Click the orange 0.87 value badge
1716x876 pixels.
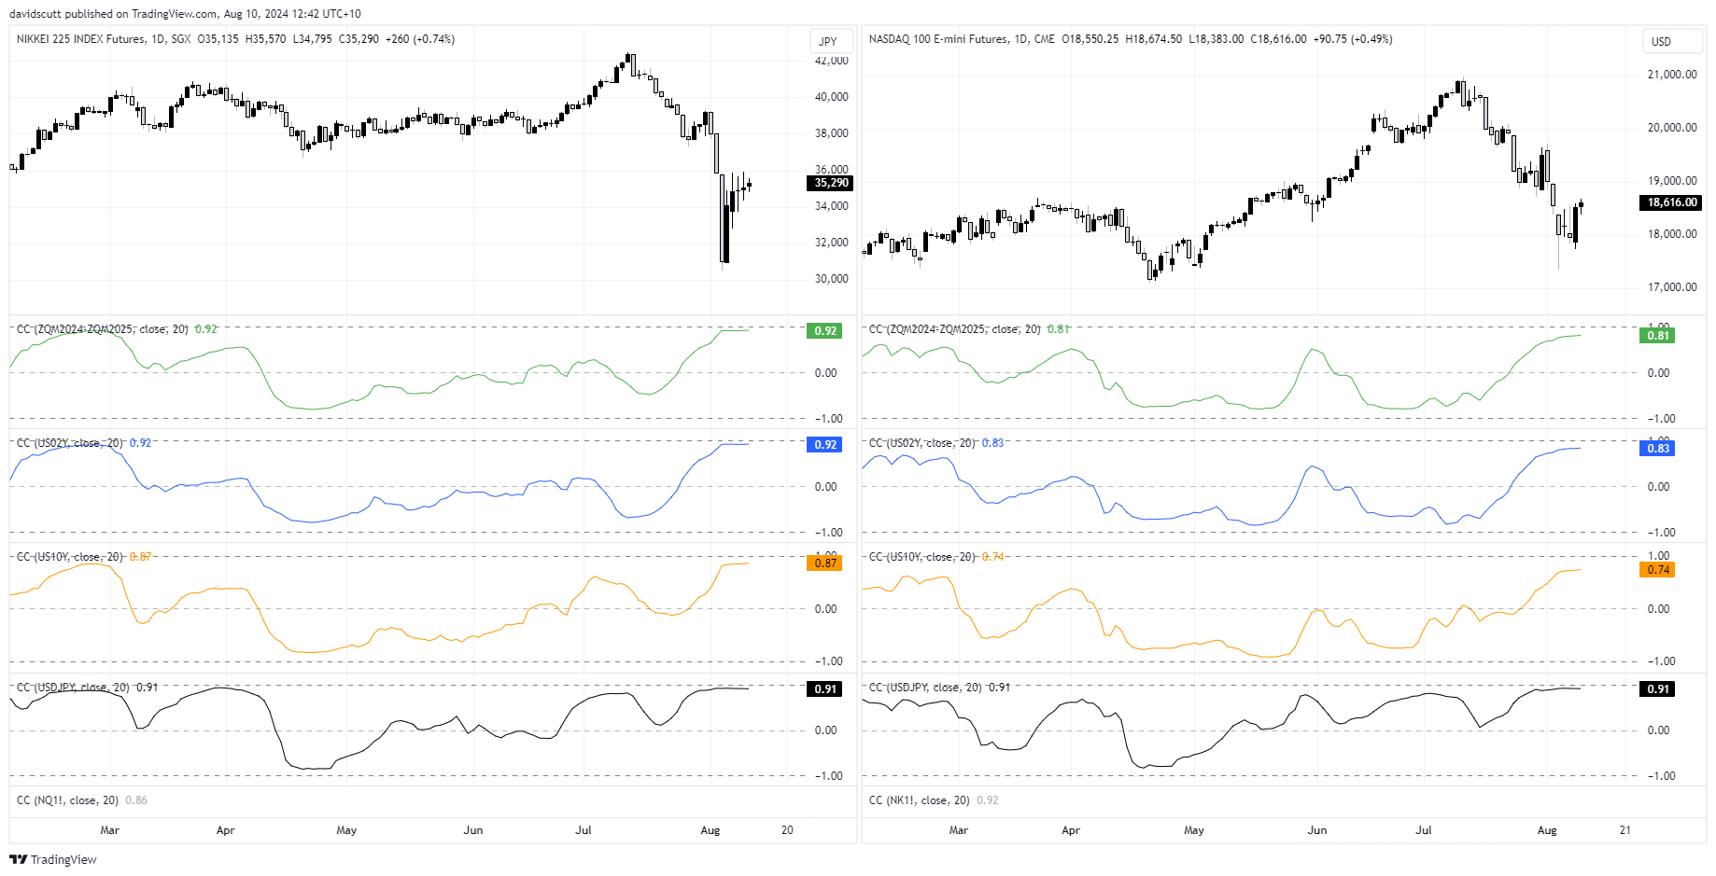(x=824, y=563)
